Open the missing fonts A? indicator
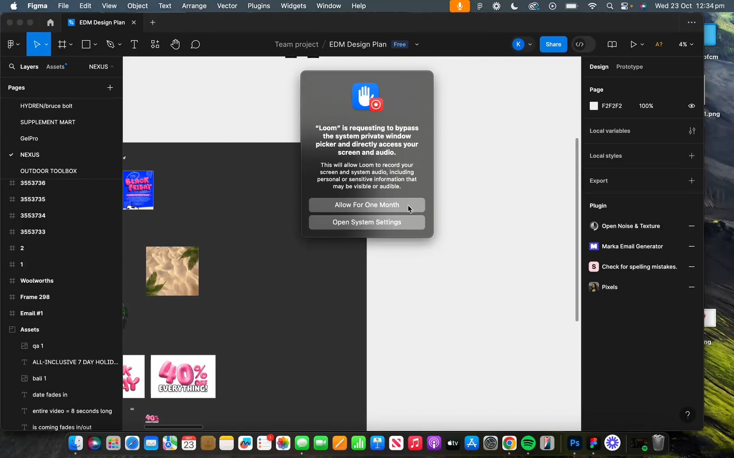734x458 pixels. point(659,44)
